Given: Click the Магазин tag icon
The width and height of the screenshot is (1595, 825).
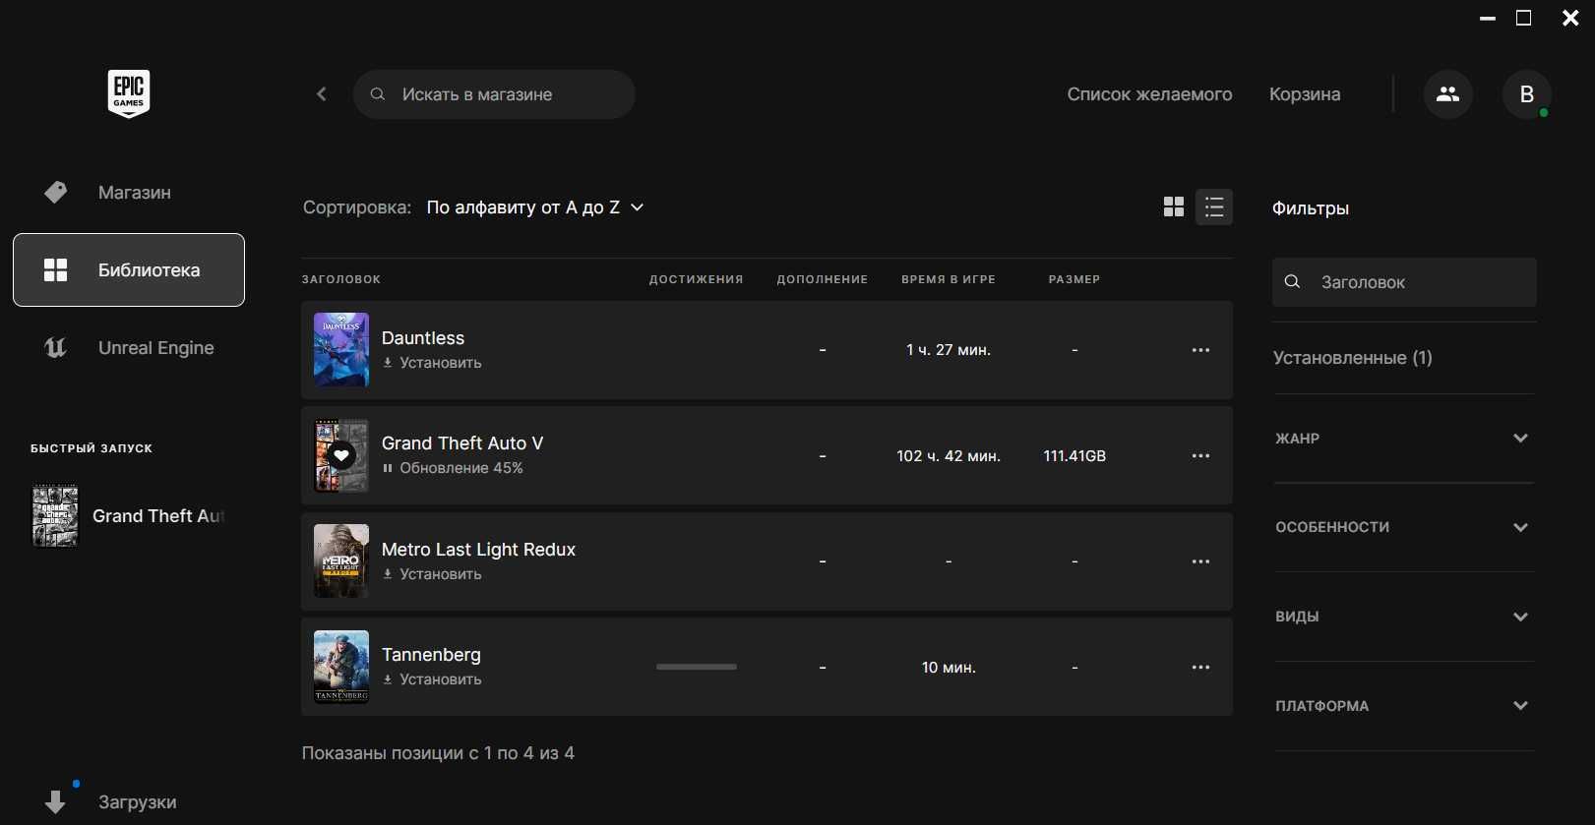Looking at the screenshot, I should (56, 192).
